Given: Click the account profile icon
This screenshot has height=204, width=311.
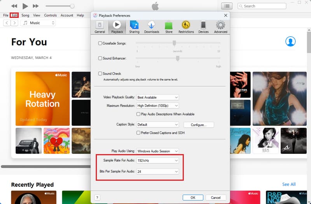Looking at the screenshot, I should (290, 42).
